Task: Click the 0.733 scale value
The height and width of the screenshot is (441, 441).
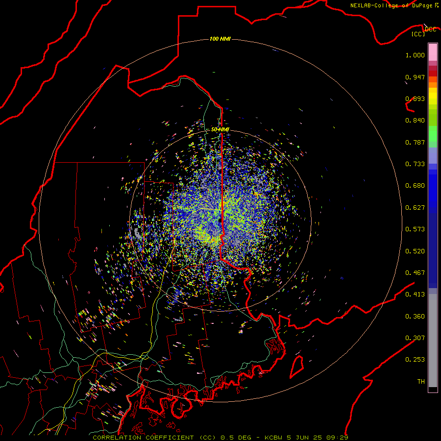Action: click(415, 164)
